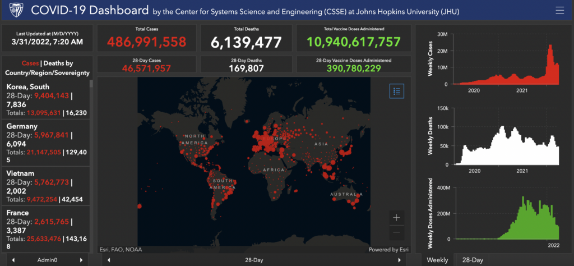This screenshot has width=574, height=266.
Task: Select Vietnam in the country list
Action: point(21,175)
